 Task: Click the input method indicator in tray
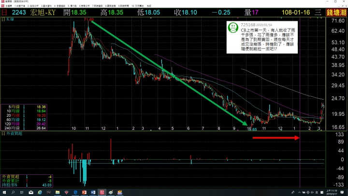[x=317, y=192]
